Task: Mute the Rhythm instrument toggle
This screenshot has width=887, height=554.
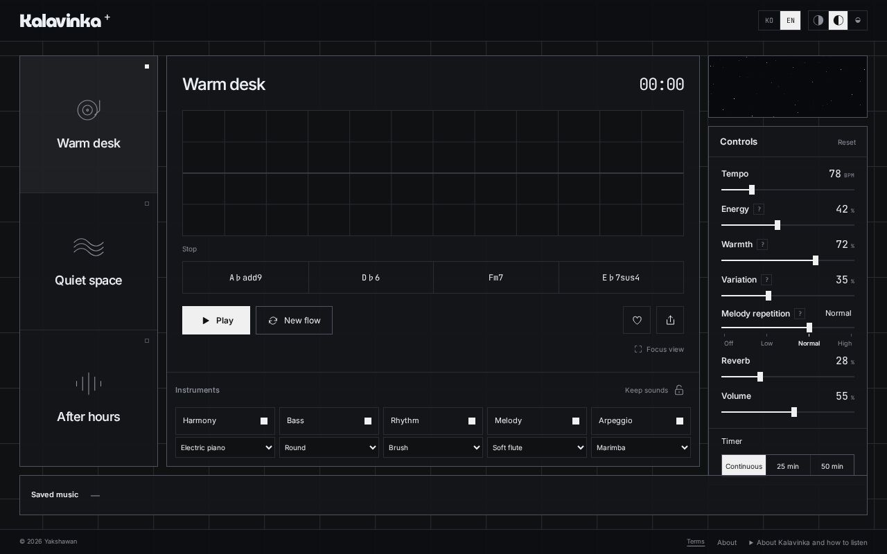Action: [472, 421]
